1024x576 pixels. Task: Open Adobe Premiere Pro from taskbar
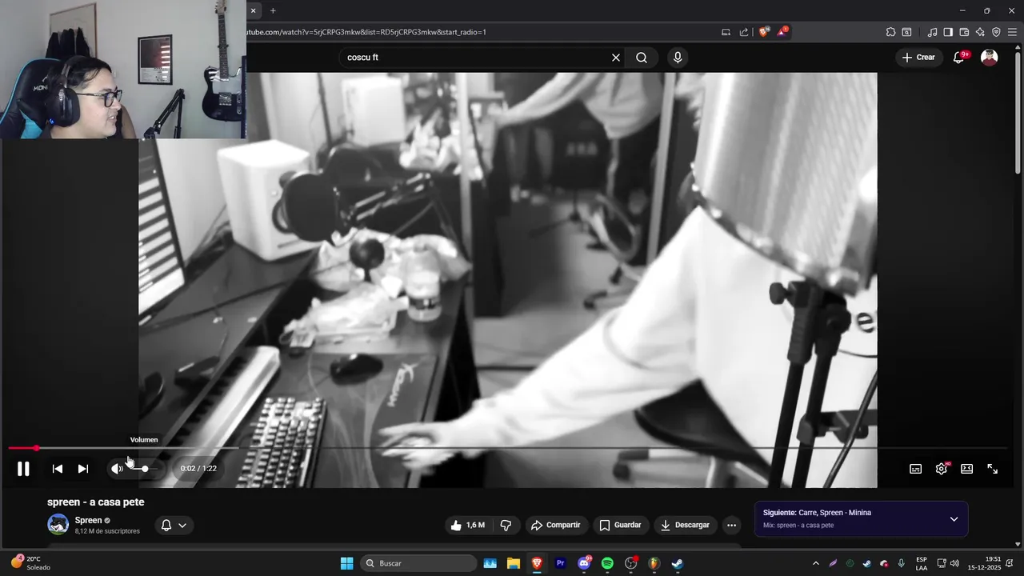tap(560, 563)
